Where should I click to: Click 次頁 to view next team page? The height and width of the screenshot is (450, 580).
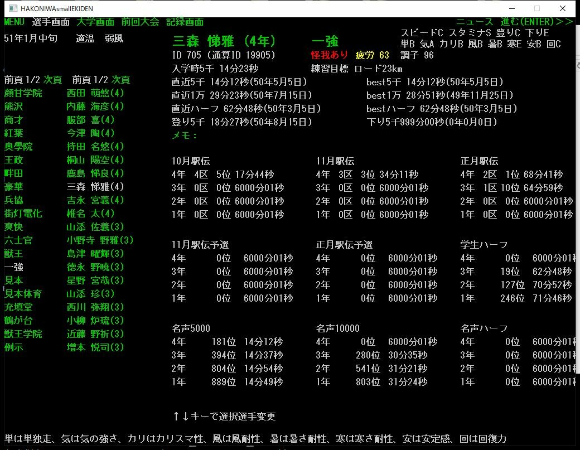(53, 79)
